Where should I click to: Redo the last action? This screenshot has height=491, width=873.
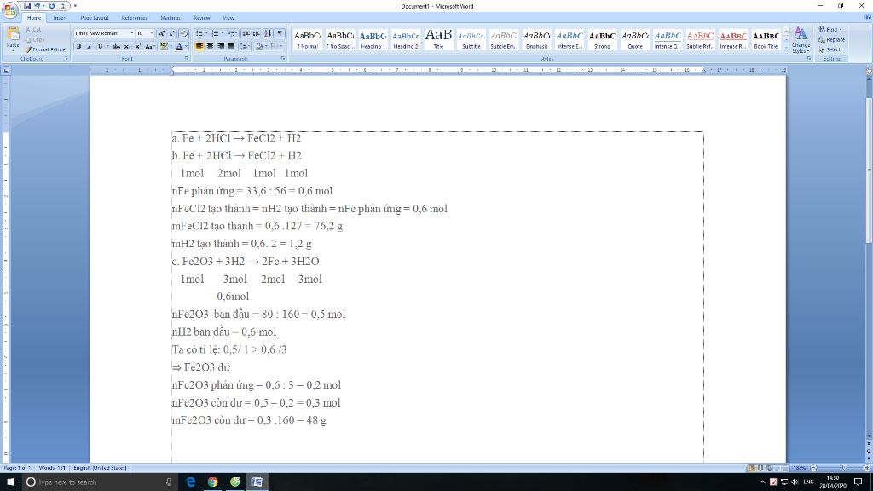click(51, 6)
